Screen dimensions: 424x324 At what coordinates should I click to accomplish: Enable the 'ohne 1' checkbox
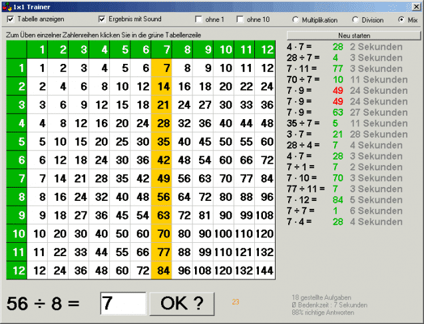tap(198, 19)
